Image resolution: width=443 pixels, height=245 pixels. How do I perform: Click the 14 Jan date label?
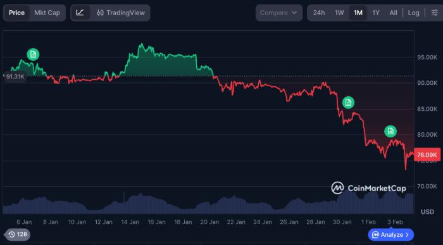(x=130, y=222)
